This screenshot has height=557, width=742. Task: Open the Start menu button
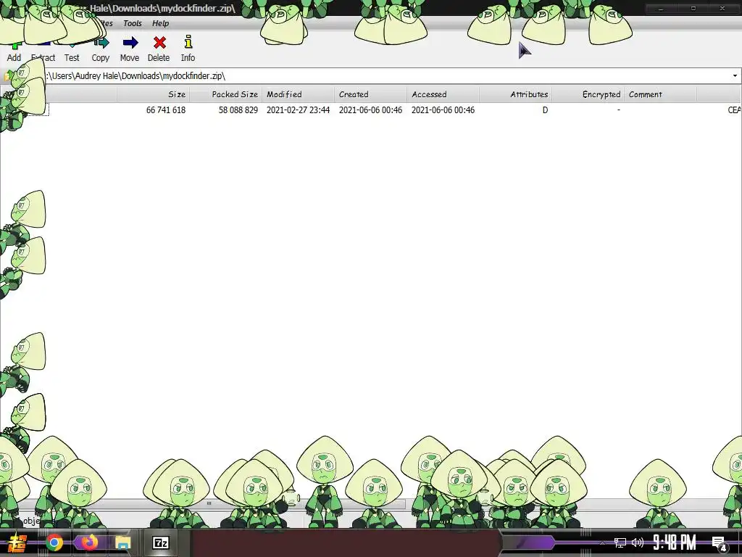(17, 542)
